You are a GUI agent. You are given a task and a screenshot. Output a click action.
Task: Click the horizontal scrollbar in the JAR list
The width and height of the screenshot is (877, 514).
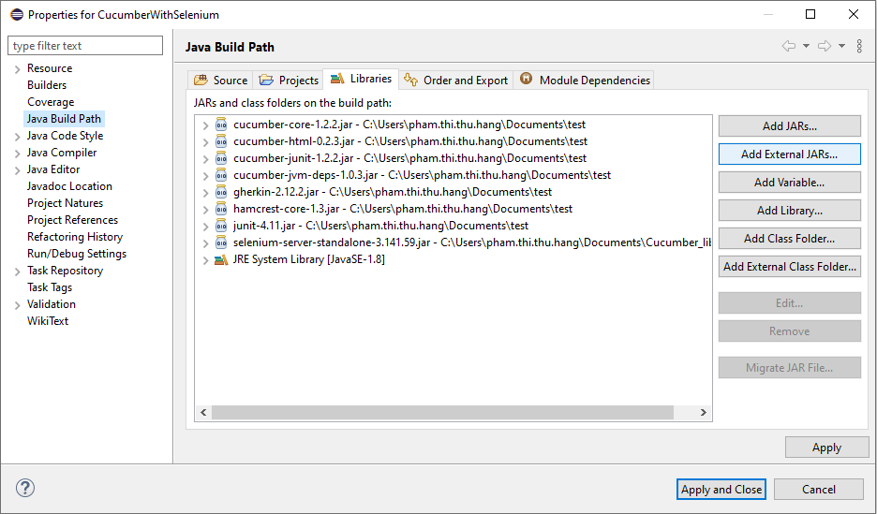pos(442,413)
